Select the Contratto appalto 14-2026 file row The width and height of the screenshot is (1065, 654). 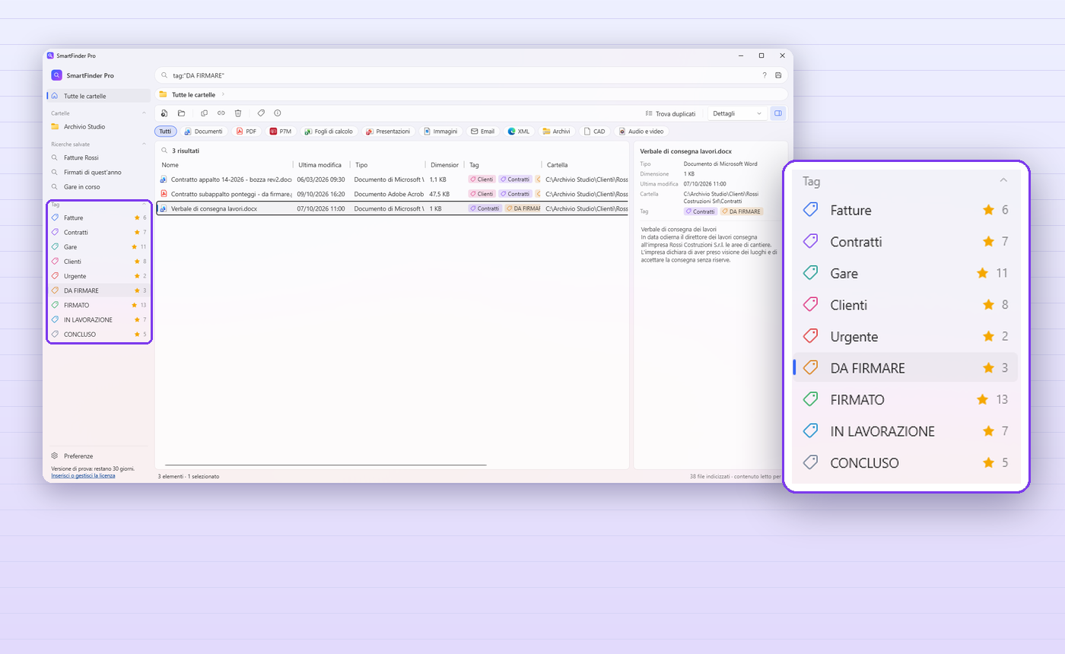click(x=393, y=179)
